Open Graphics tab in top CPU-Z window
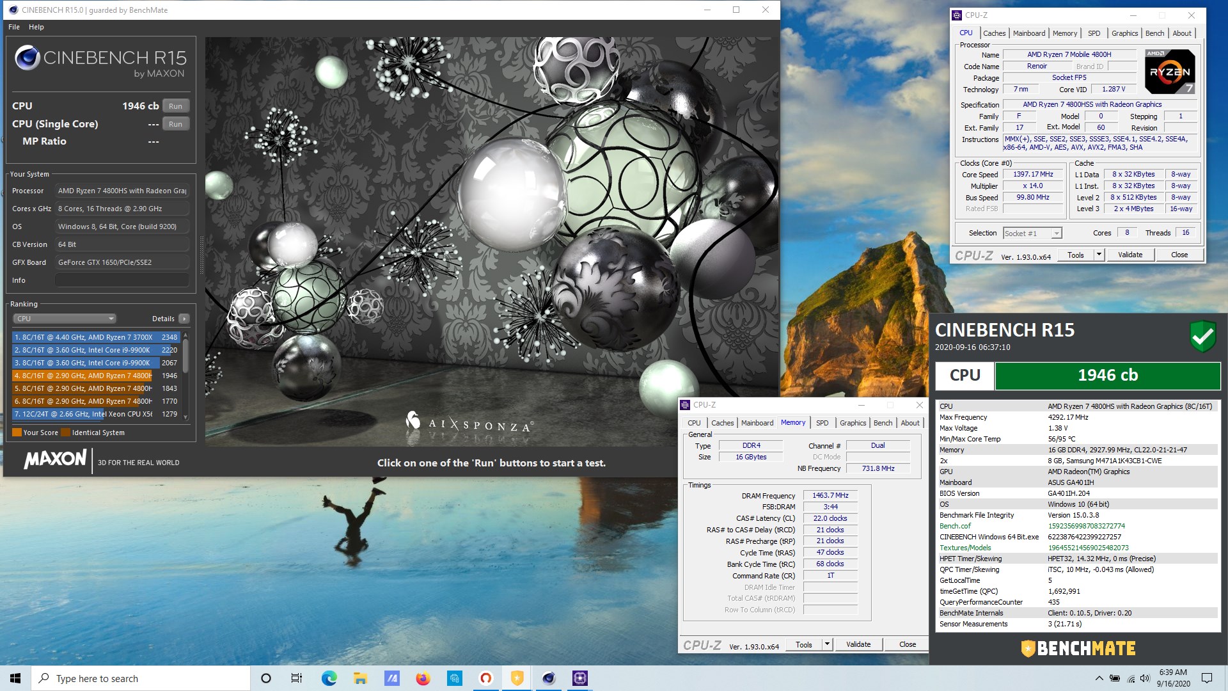 click(x=1124, y=33)
